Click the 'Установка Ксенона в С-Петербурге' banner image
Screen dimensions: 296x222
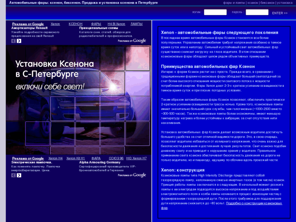click(79, 100)
